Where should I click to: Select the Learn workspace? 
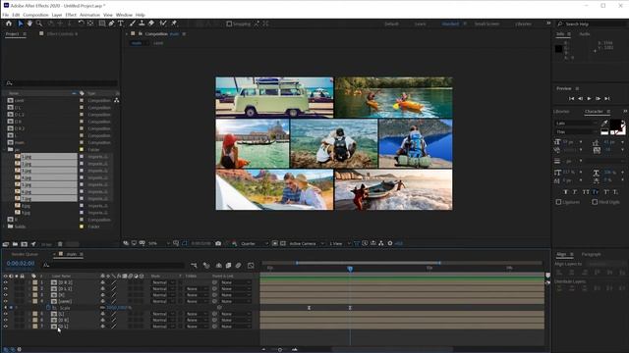(x=421, y=24)
